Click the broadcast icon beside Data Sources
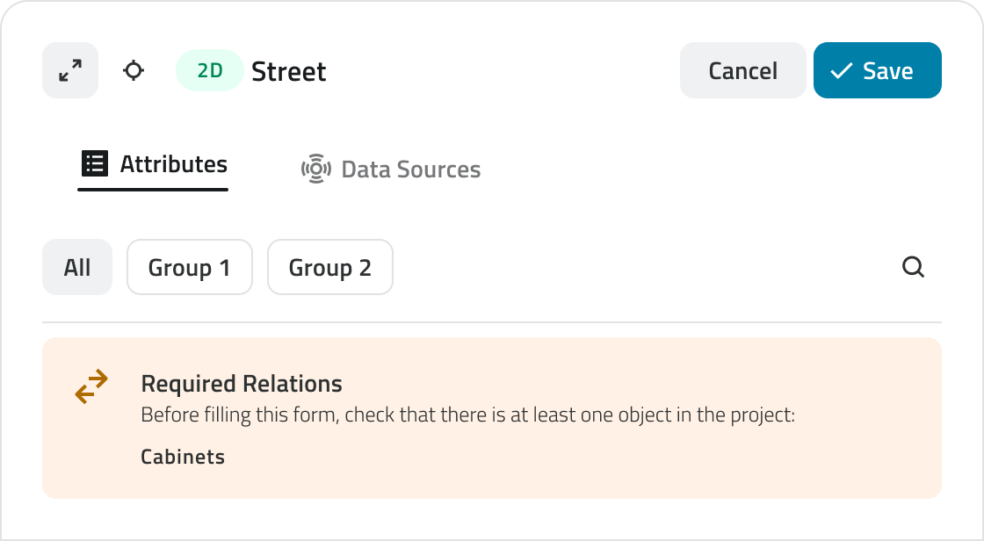The height and width of the screenshot is (541, 984). [315, 169]
